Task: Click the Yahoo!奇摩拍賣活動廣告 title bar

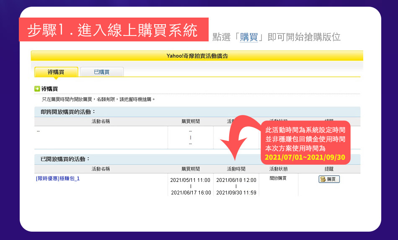Action: 197,56
